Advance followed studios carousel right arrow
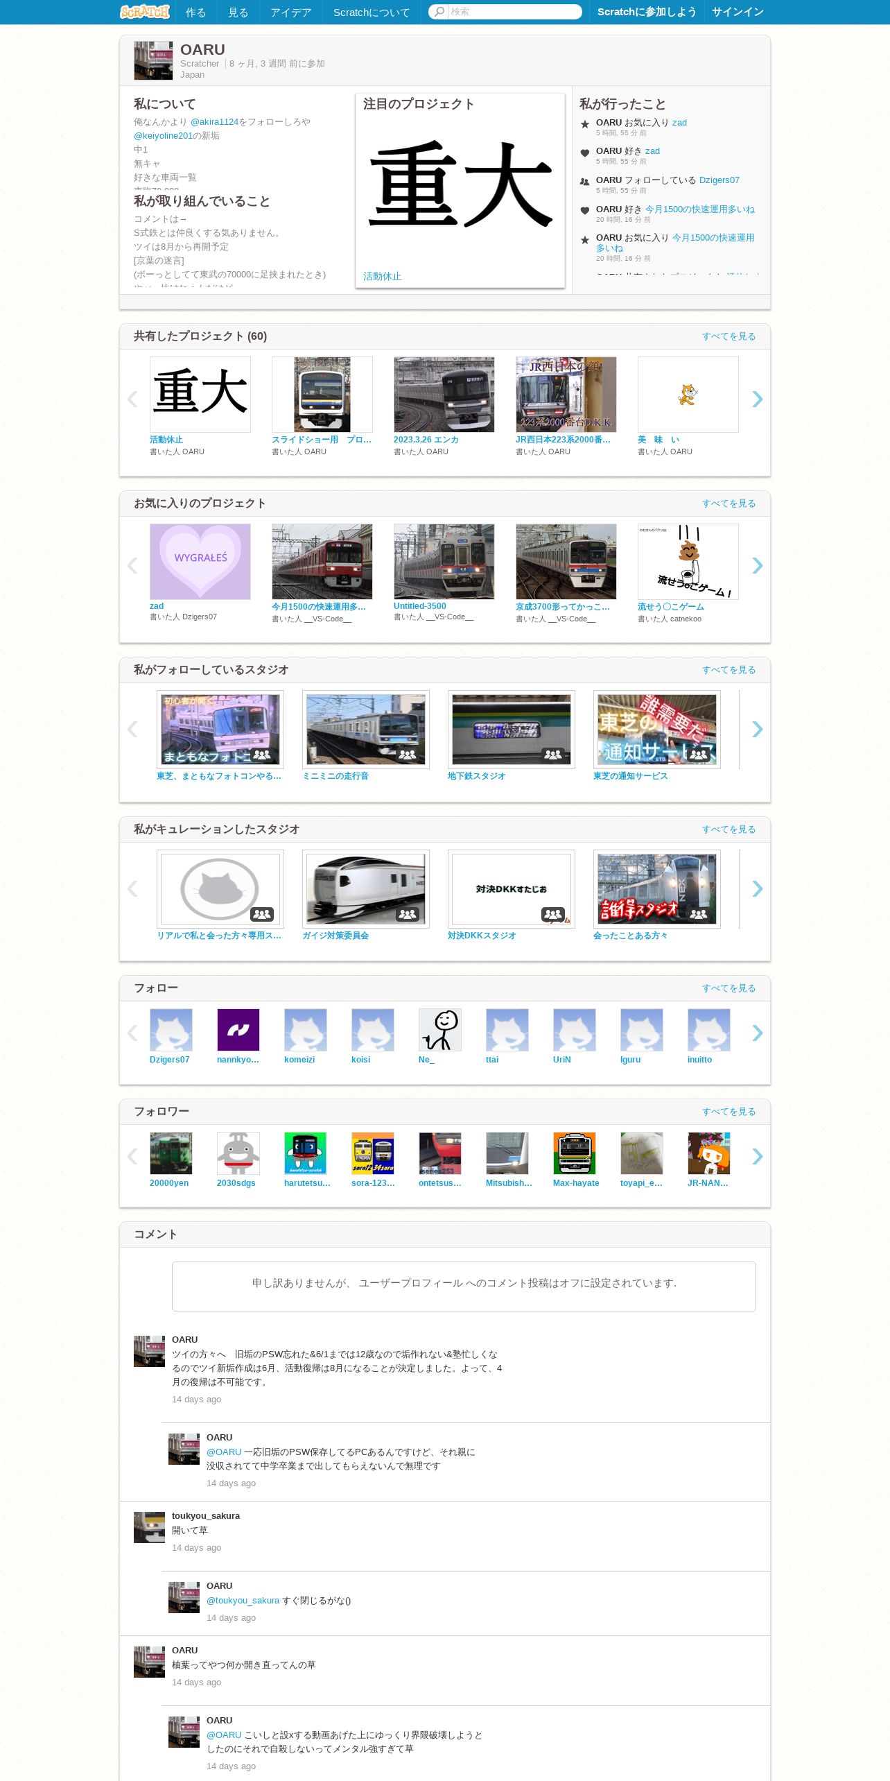This screenshot has width=890, height=1781. [757, 729]
